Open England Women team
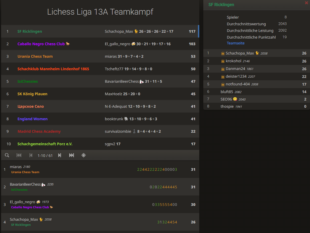 point(33,119)
